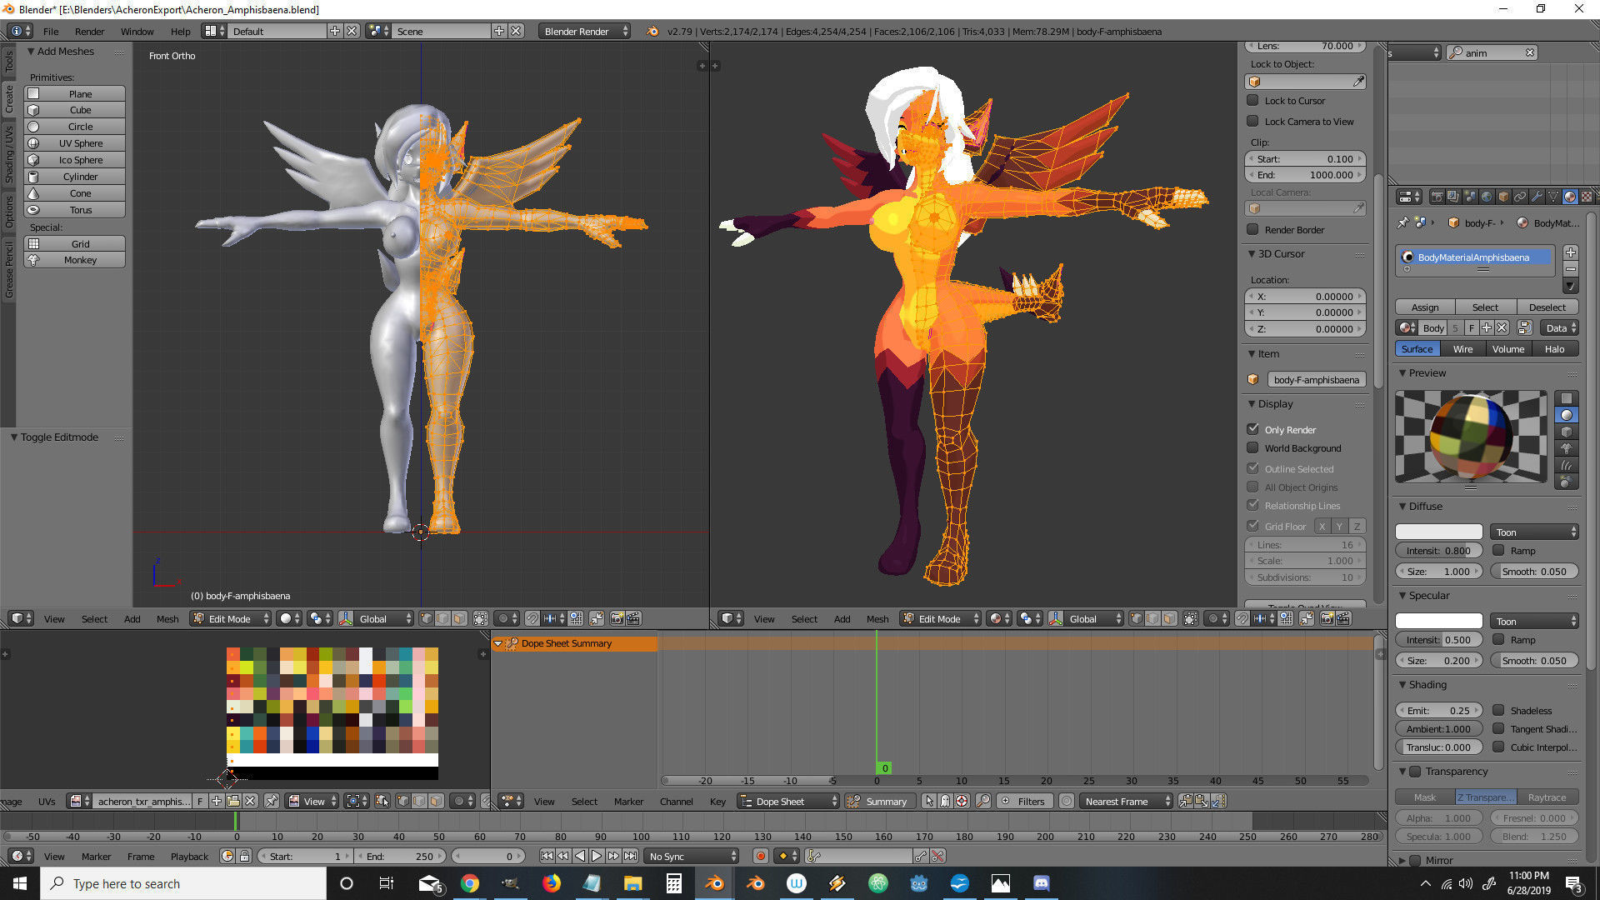Image resolution: width=1600 pixels, height=900 pixels.
Task: Open the Mesh Data triangle tab icon
Action: 1553,197
